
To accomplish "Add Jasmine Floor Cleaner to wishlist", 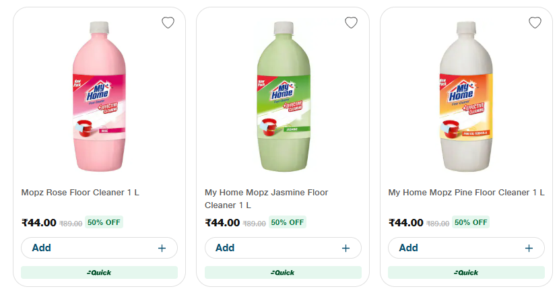I will [351, 23].
